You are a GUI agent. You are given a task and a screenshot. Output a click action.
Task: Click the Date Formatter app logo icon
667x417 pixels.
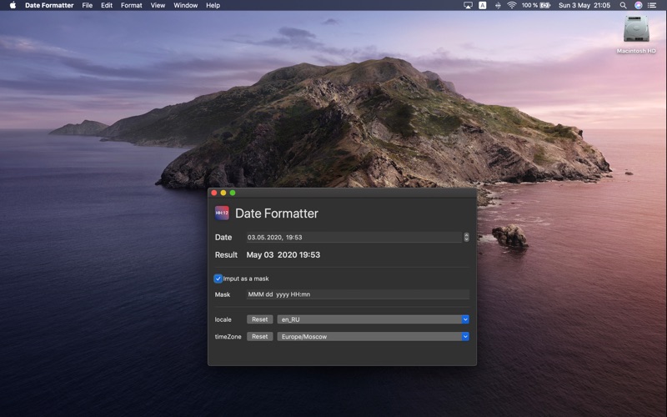click(x=222, y=213)
